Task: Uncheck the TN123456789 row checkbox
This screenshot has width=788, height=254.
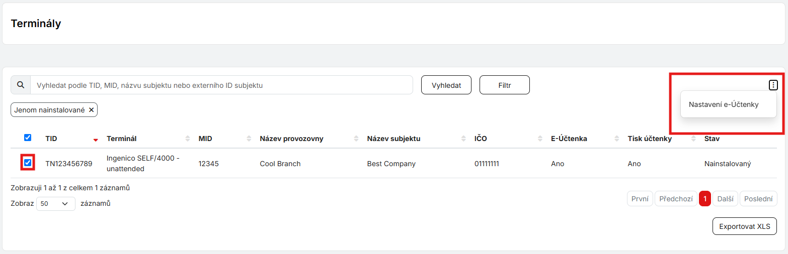Action: tap(28, 163)
